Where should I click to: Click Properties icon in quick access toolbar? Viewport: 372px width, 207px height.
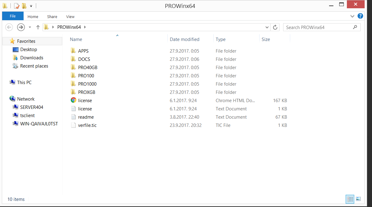[17, 6]
